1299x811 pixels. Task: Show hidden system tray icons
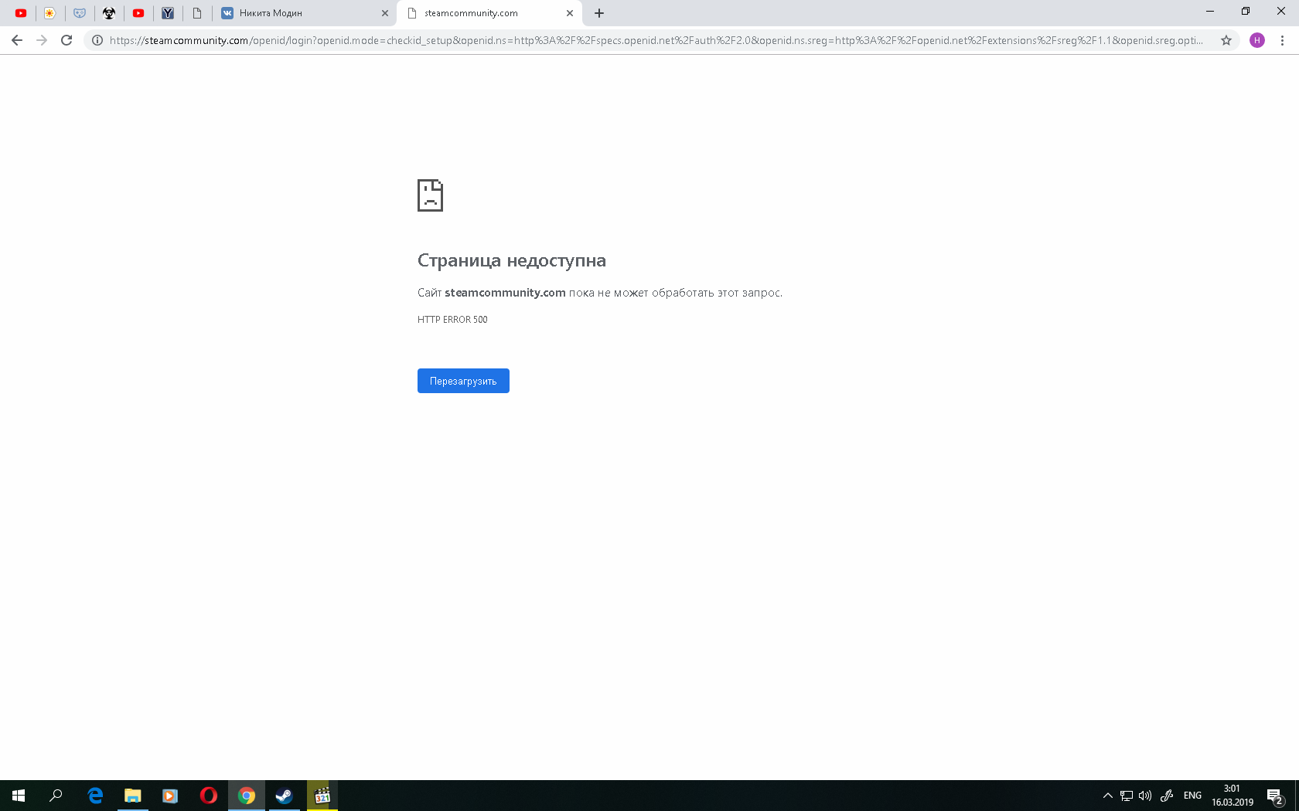(1107, 796)
